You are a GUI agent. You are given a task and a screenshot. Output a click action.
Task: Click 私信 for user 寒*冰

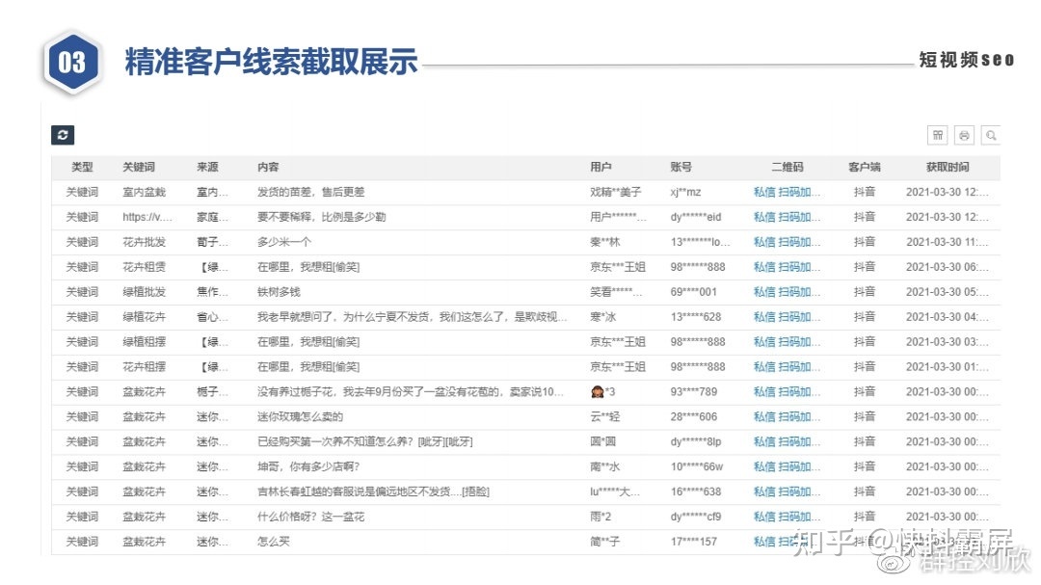click(764, 317)
